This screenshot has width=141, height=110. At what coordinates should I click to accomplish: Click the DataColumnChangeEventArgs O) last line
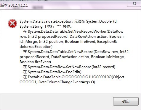[57, 82]
